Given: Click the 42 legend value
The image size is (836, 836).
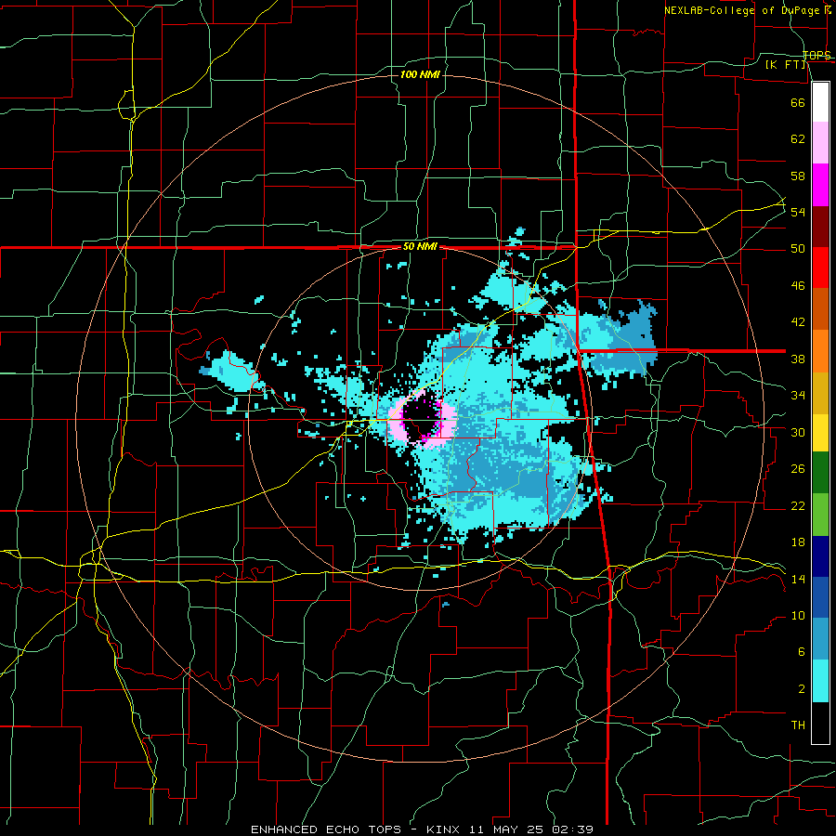Looking at the screenshot, I should [798, 322].
